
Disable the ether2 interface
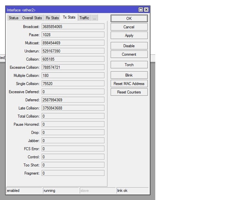pos(129,46)
